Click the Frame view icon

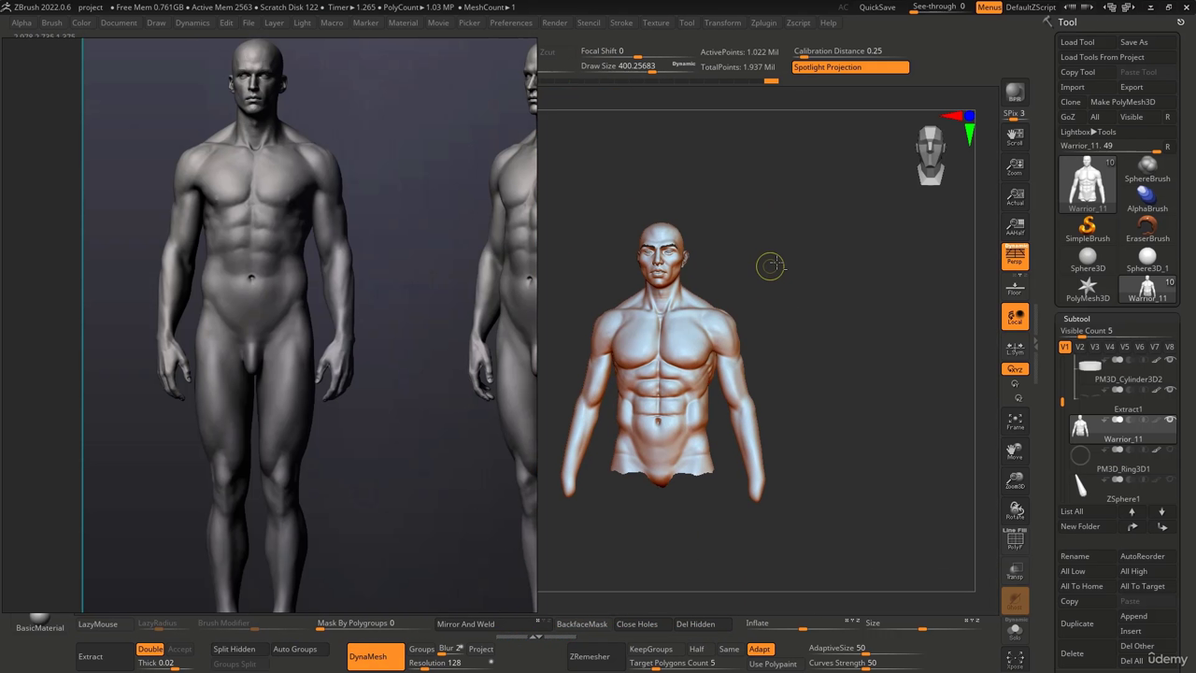click(x=1015, y=422)
